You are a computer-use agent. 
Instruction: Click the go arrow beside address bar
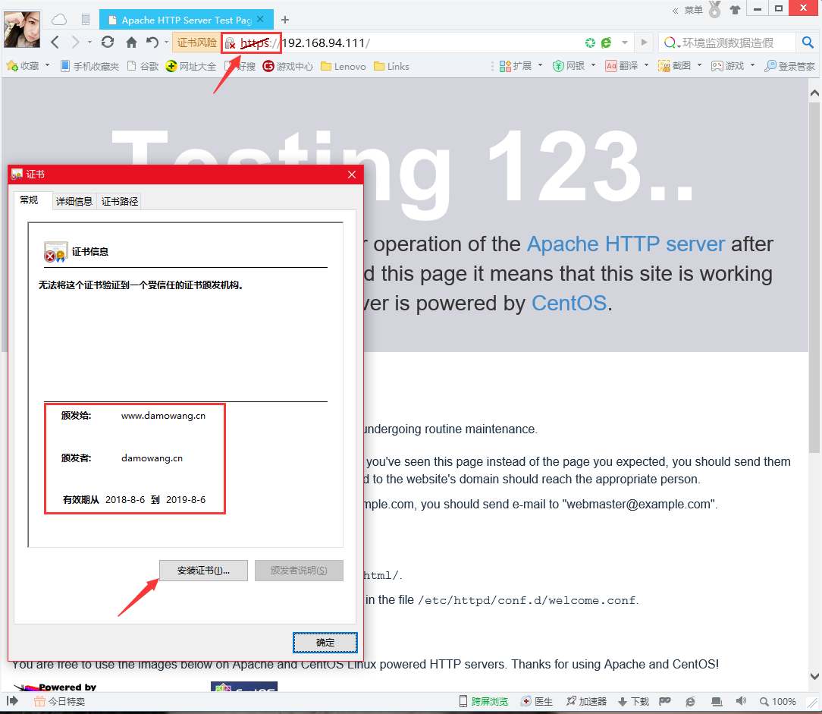pos(645,42)
